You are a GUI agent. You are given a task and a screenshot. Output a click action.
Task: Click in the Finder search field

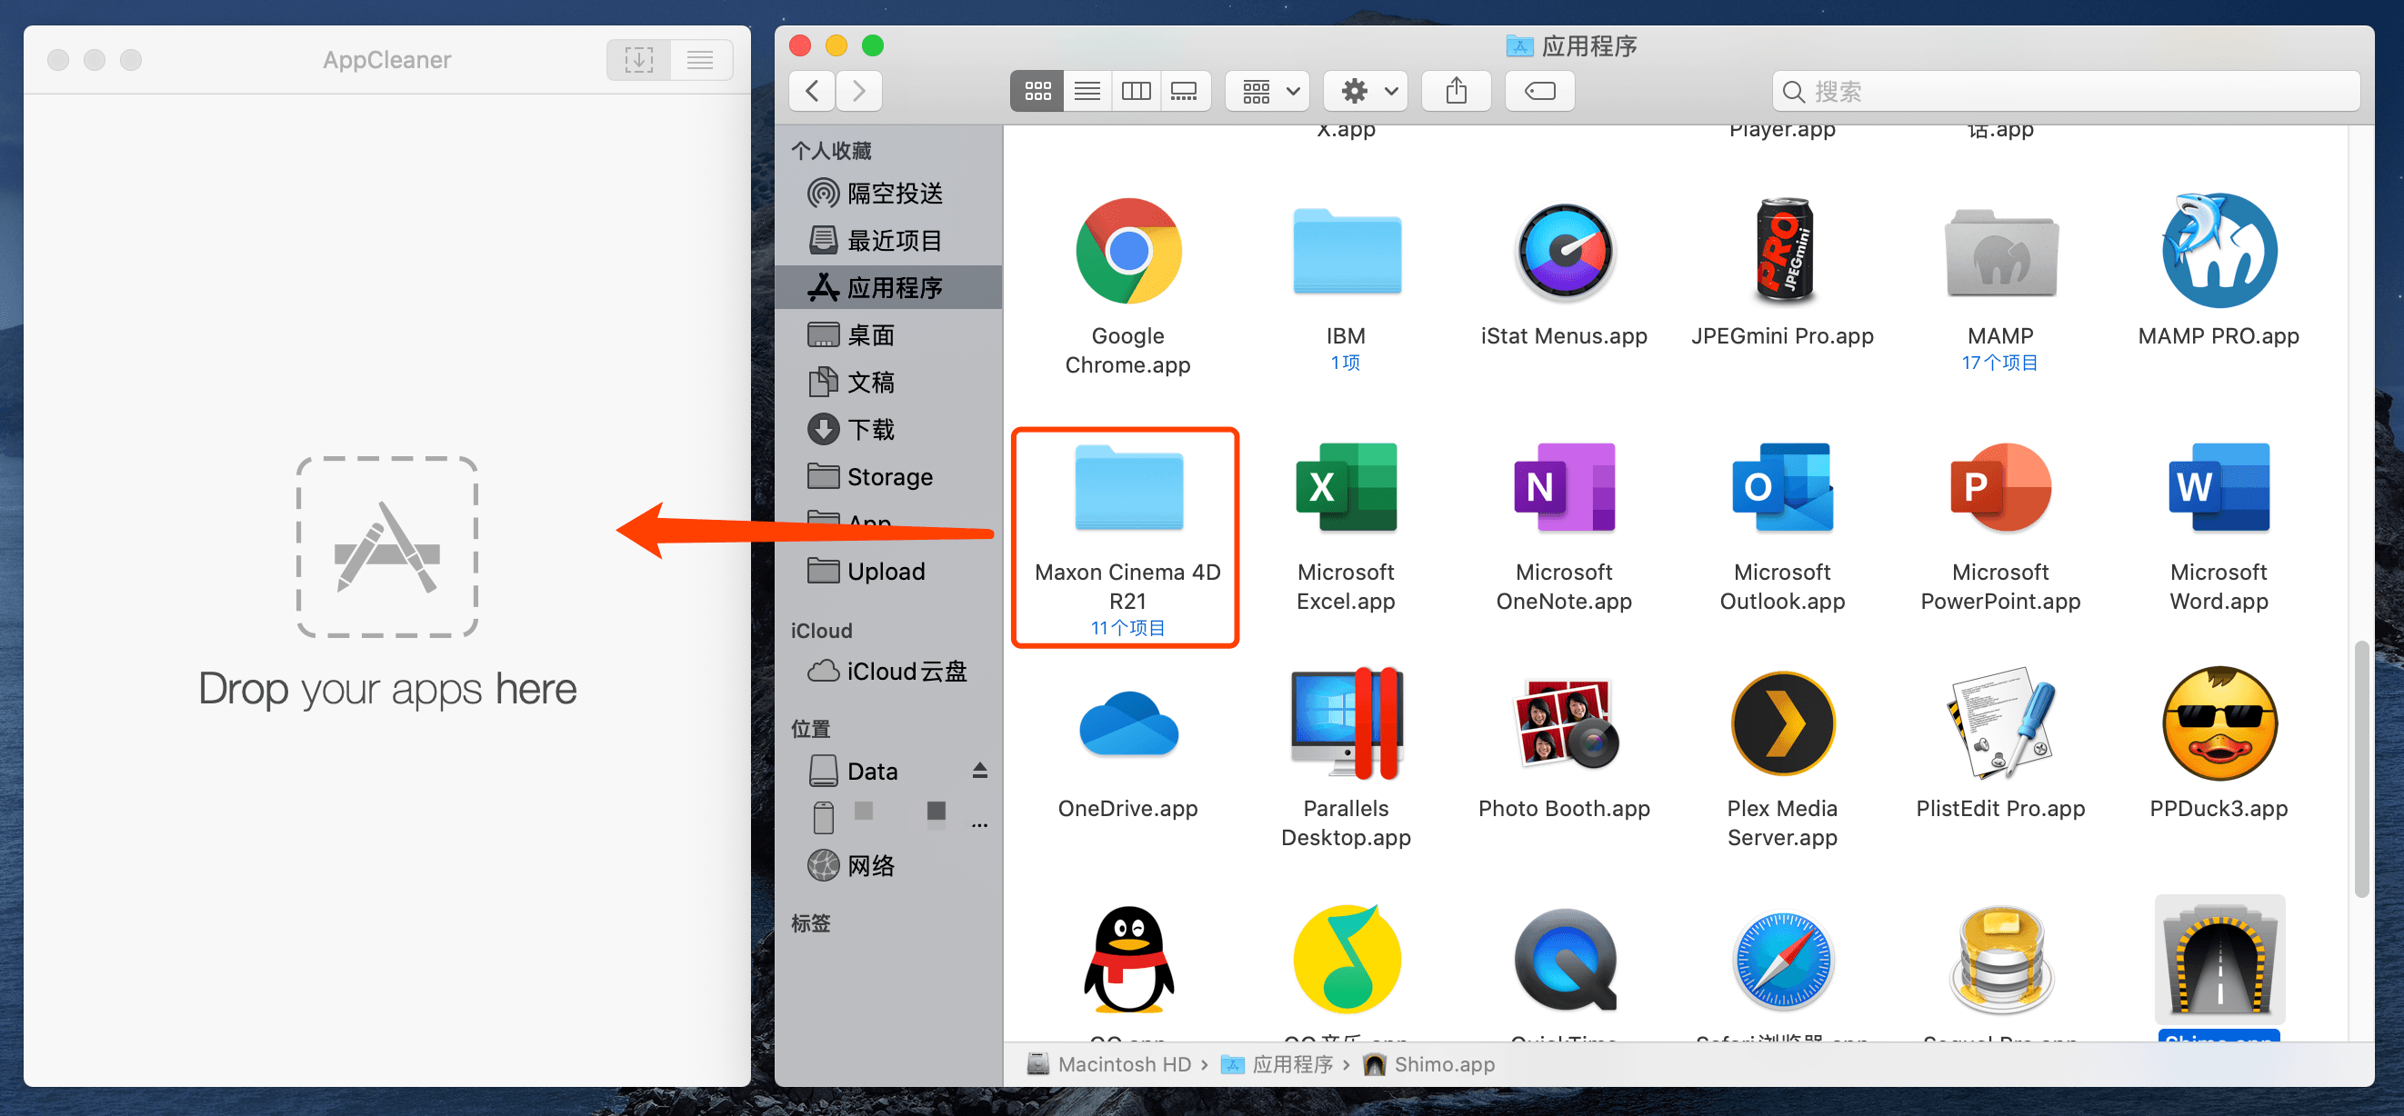click(x=2066, y=92)
